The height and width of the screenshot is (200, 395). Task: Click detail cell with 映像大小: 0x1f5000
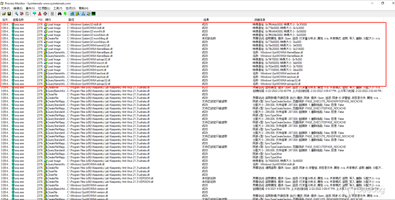coord(280,25)
